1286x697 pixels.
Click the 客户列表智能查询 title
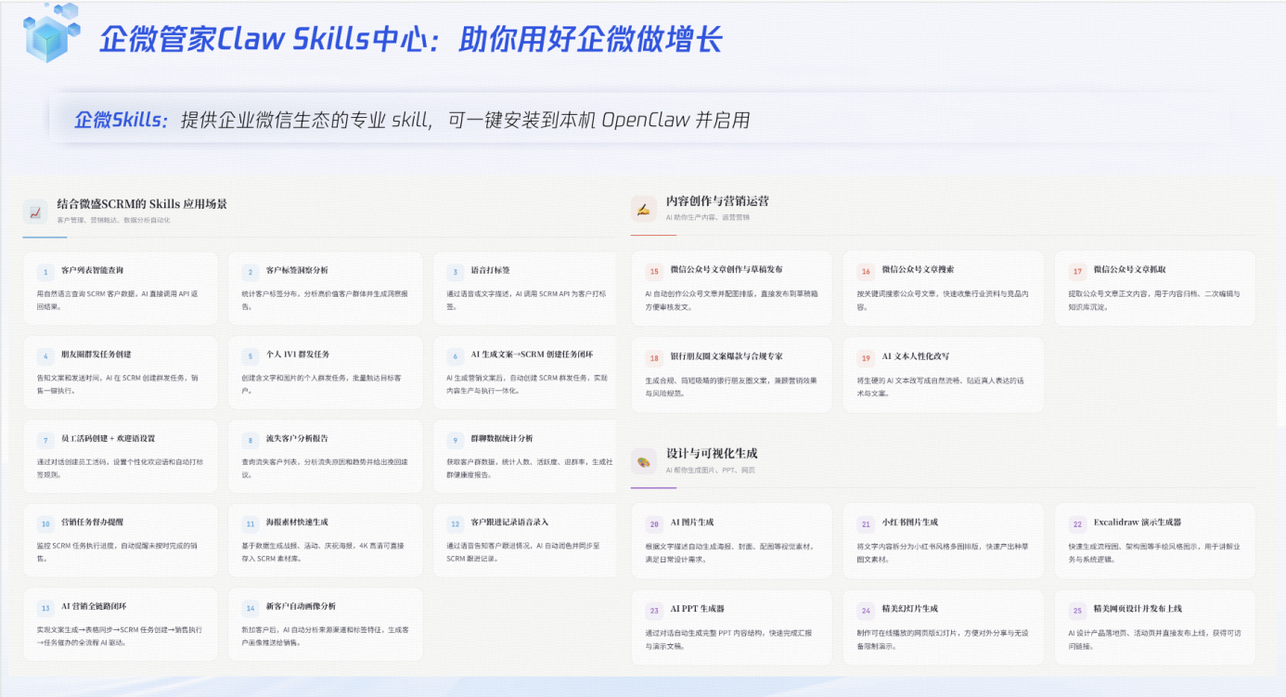(x=93, y=270)
